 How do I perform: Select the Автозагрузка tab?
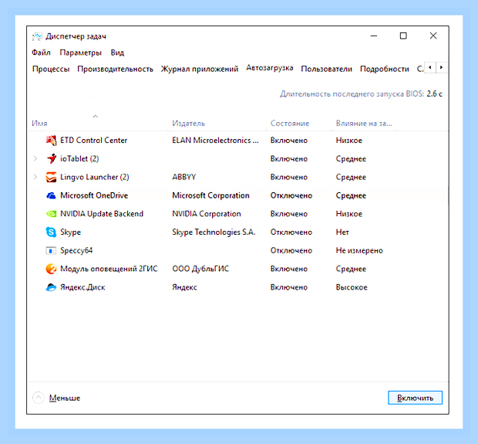click(270, 68)
